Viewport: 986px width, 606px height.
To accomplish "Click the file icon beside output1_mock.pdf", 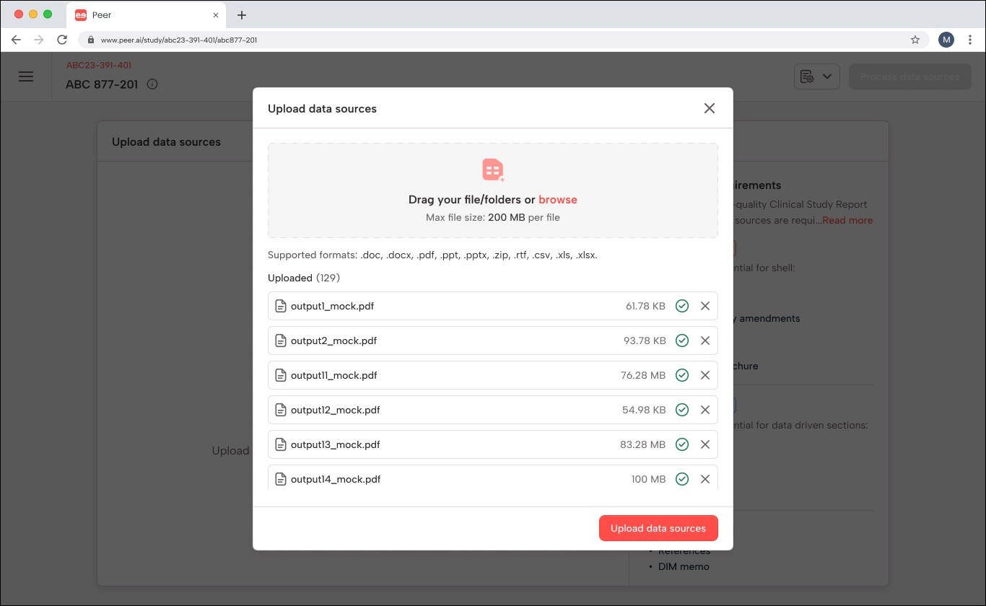I will [x=281, y=305].
